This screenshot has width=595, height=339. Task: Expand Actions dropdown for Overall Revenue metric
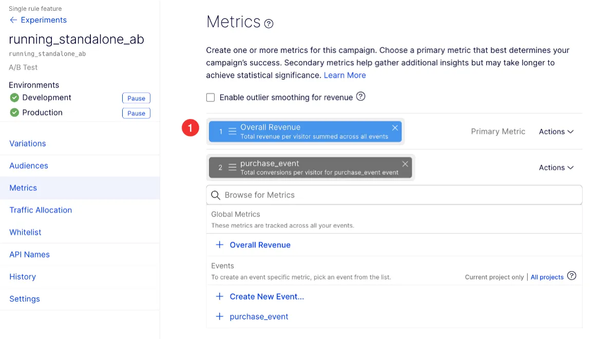click(556, 132)
